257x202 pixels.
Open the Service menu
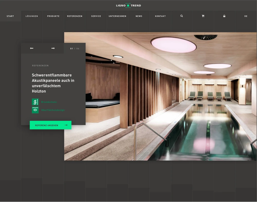pyautogui.click(x=96, y=16)
